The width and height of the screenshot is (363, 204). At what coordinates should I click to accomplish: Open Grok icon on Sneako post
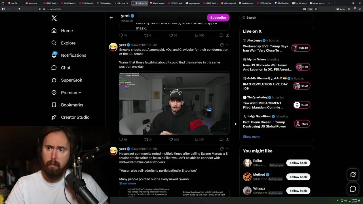point(222,45)
